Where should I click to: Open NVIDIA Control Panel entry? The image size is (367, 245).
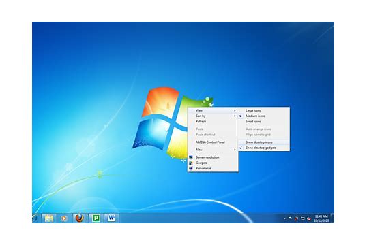[213, 142]
